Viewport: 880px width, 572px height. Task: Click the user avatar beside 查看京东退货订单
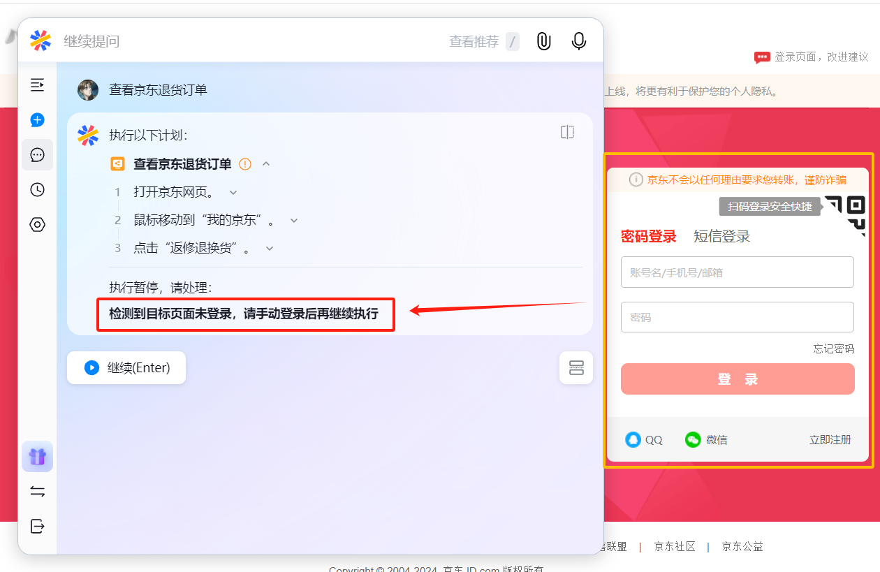click(88, 90)
